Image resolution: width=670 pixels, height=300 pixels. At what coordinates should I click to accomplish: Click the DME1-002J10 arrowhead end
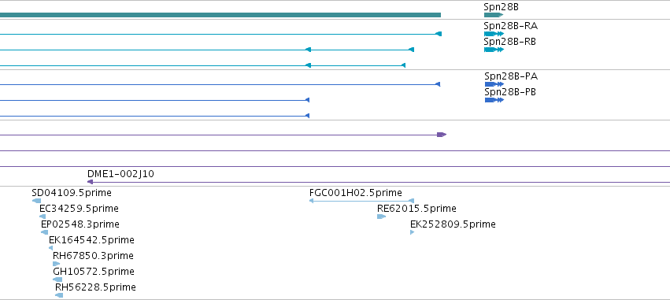pos(90,182)
